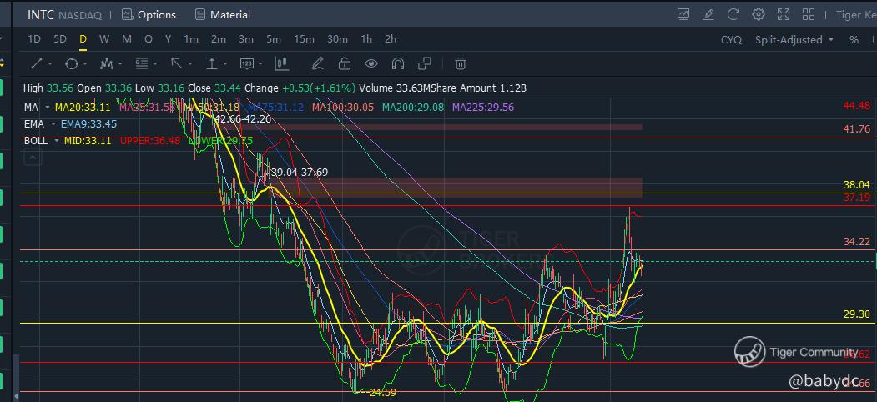Click the INTC ticker symbol
This screenshot has height=402, width=877.
pos(41,15)
